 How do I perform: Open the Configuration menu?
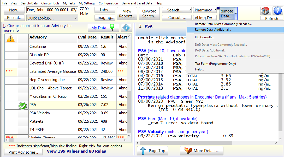pos(108,3)
